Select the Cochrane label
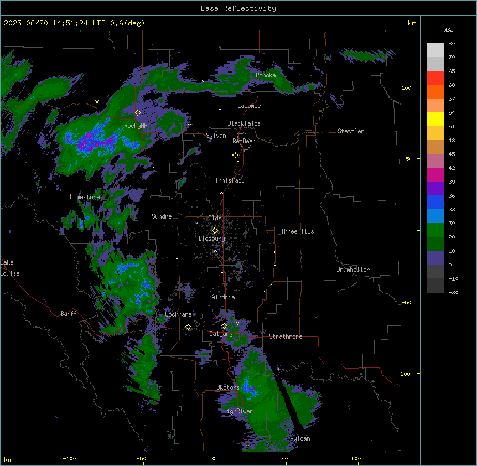477x466 pixels. (179, 314)
